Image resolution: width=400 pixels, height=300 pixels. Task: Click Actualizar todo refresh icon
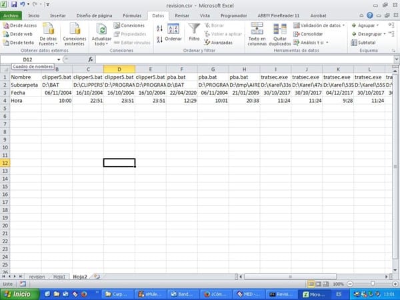click(101, 29)
